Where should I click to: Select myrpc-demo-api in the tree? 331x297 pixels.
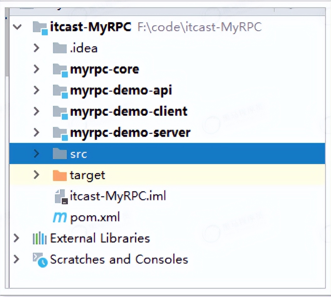click(121, 91)
